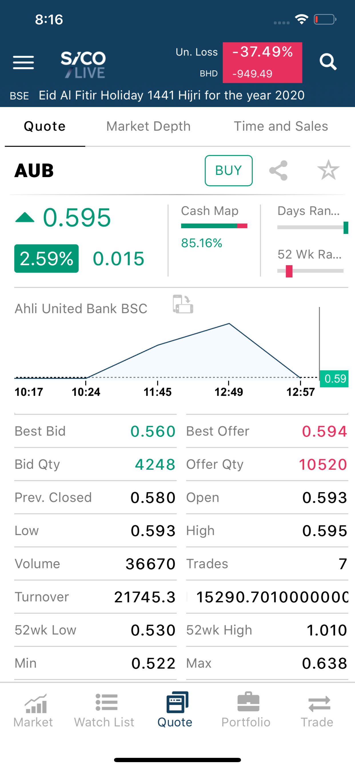Tap the Eid Al Fitir holiday news ticker
Viewport: 355px width, 769px height.
pos(171,96)
